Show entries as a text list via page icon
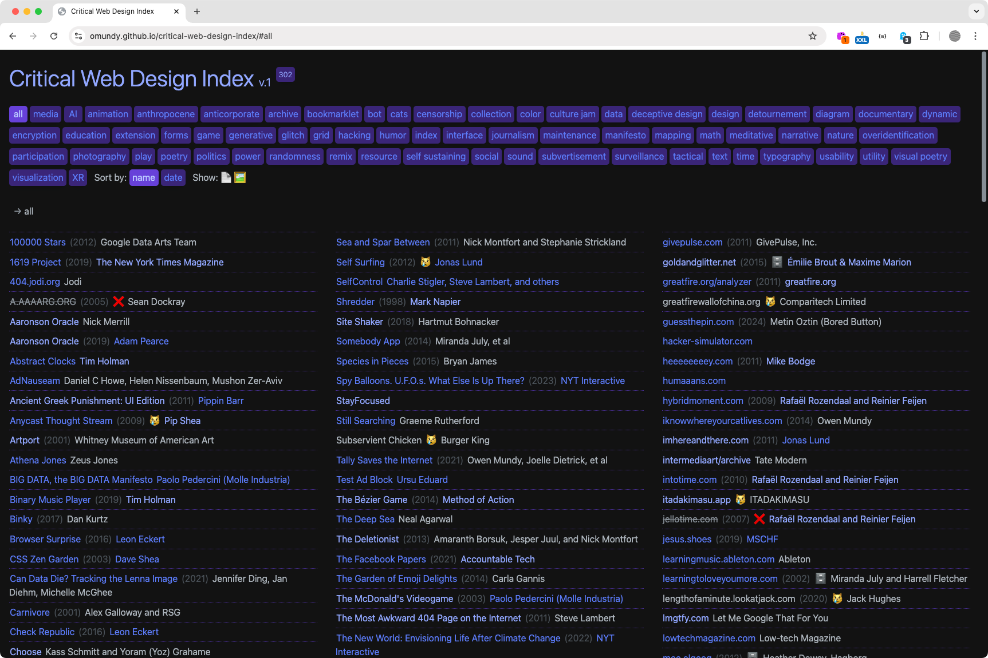The image size is (988, 658). 226,178
